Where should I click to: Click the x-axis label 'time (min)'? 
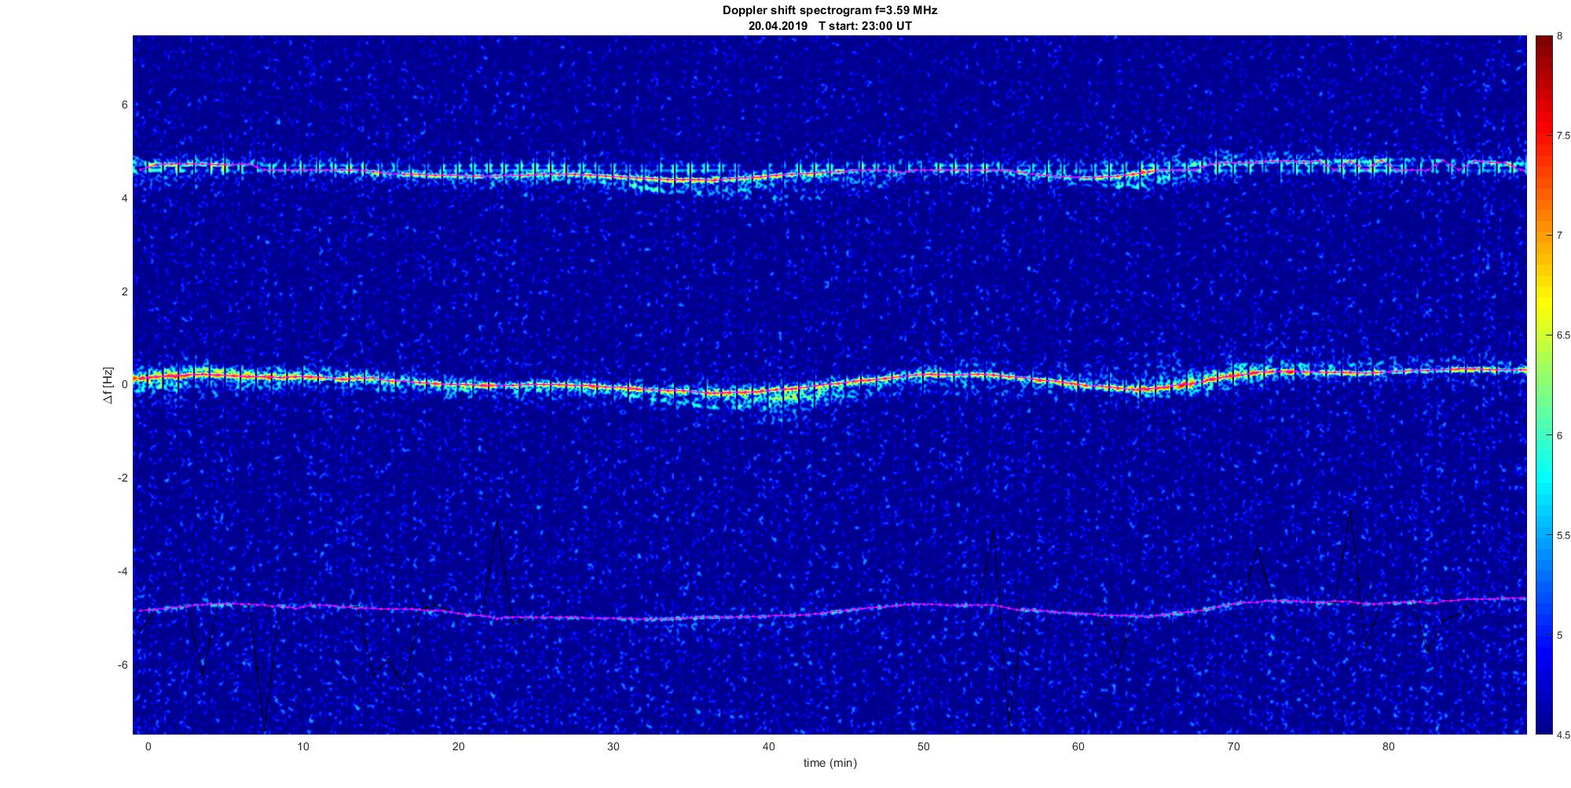click(x=829, y=763)
